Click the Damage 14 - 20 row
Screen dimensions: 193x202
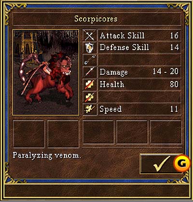click(139, 72)
